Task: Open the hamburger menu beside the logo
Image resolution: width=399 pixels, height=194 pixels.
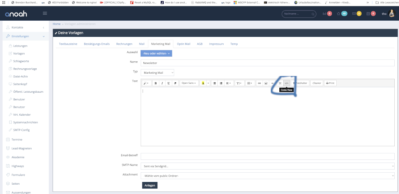Action: tap(45, 14)
